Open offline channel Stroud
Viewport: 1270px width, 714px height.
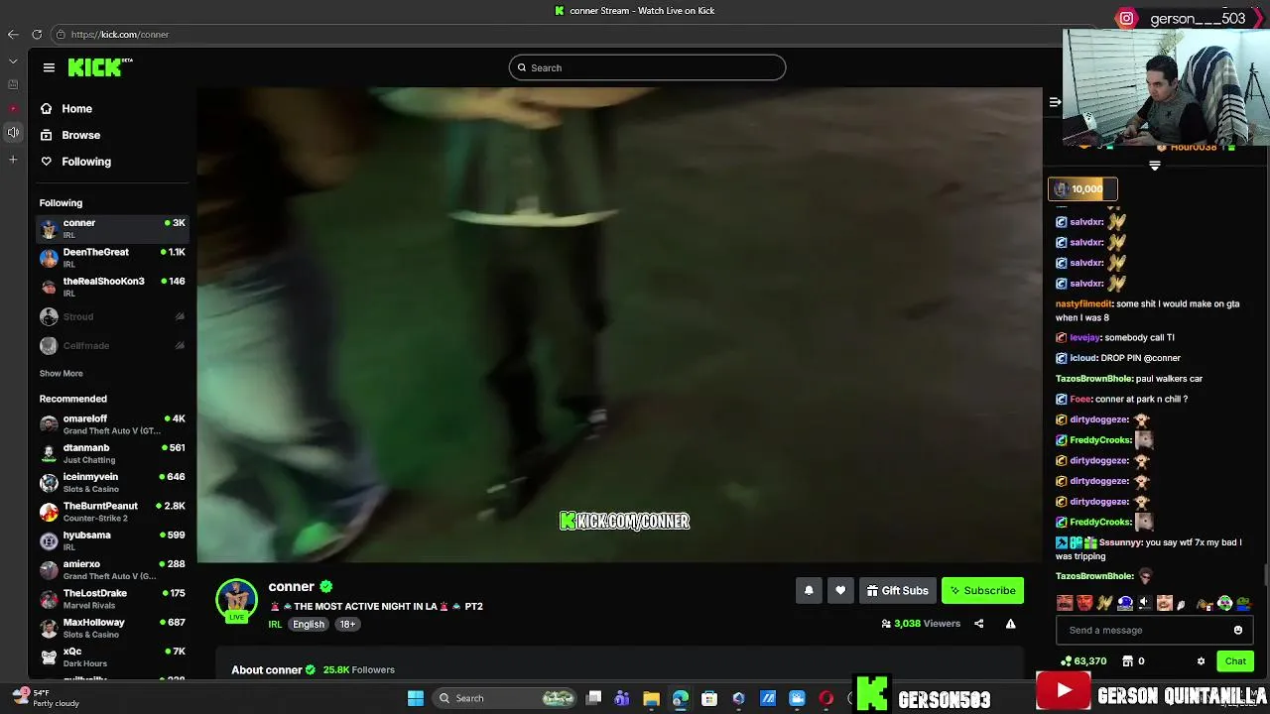tap(112, 316)
